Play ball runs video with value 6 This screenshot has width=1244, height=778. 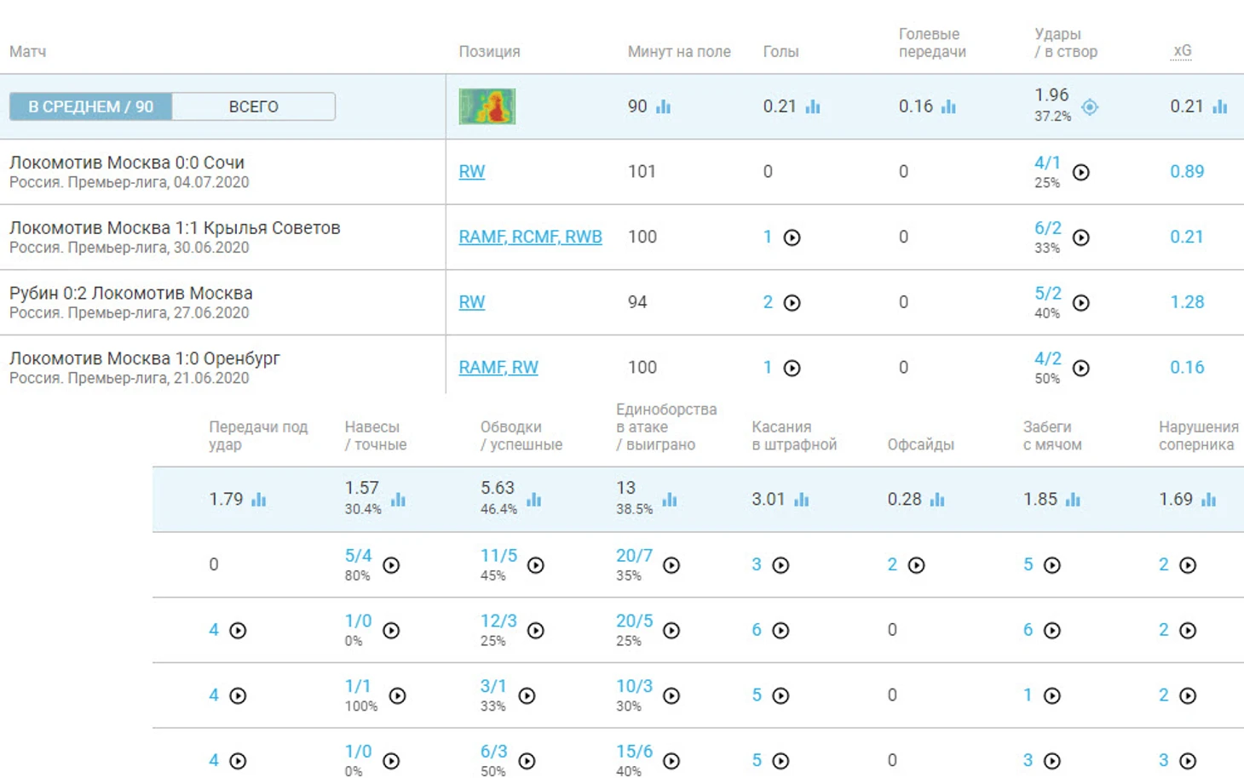(1052, 631)
